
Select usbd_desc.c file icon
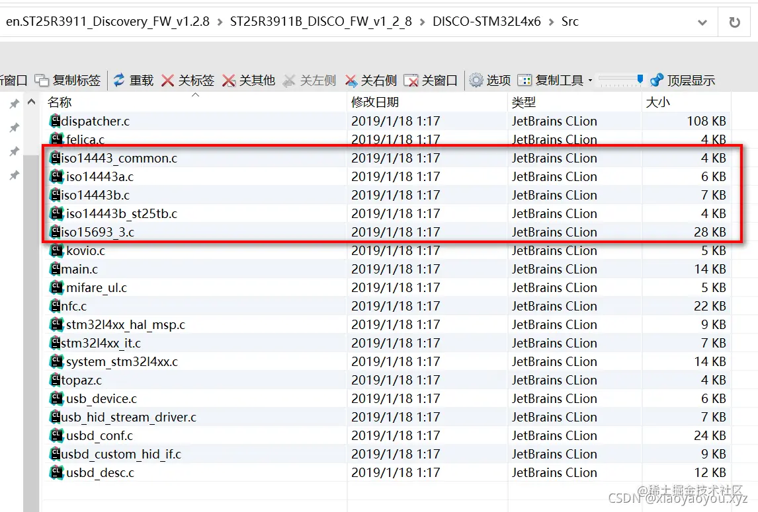pos(57,472)
